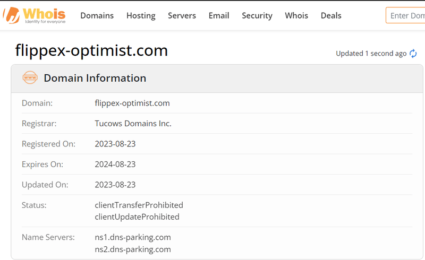425x260 pixels.
Task: Click the Domain Information header title
Action: coord(95,78)
